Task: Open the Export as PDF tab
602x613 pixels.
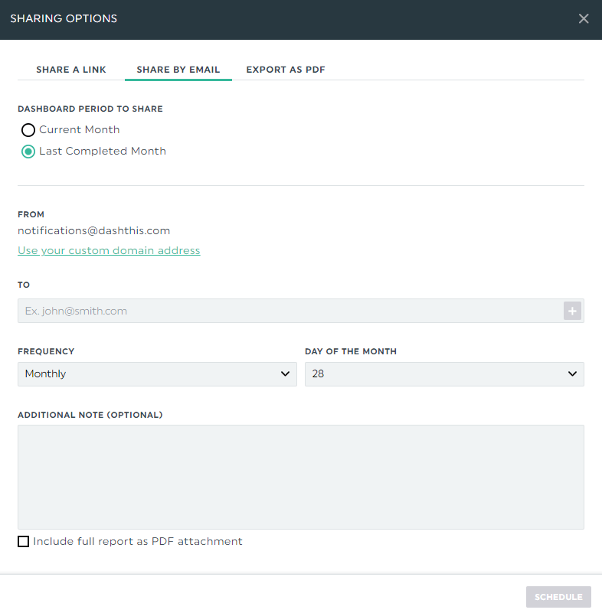Action: click(x=286, y=70)
